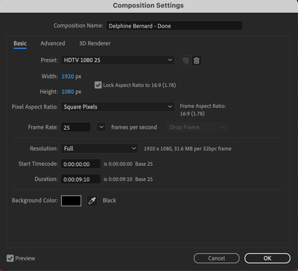This screenshot has width=298, height=271.
Task: Click the save preset icon
Action: click(186, 60)
